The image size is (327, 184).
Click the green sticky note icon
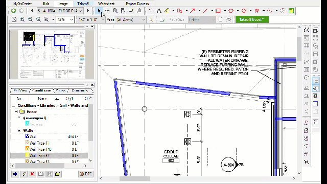point(291,11)
